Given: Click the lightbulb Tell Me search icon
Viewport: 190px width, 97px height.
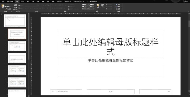Looking at the screenshot, I should 88,2.
